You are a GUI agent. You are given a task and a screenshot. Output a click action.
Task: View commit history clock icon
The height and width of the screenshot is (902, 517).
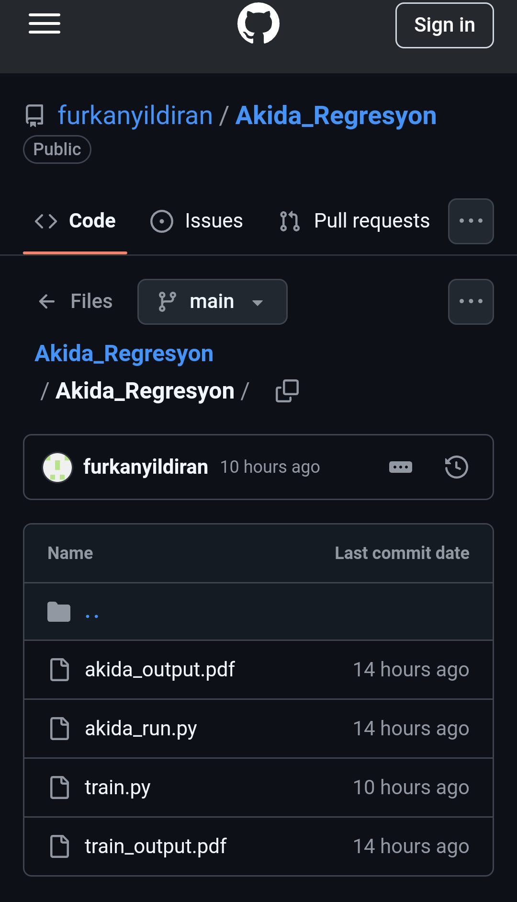[x=456, y=467]
